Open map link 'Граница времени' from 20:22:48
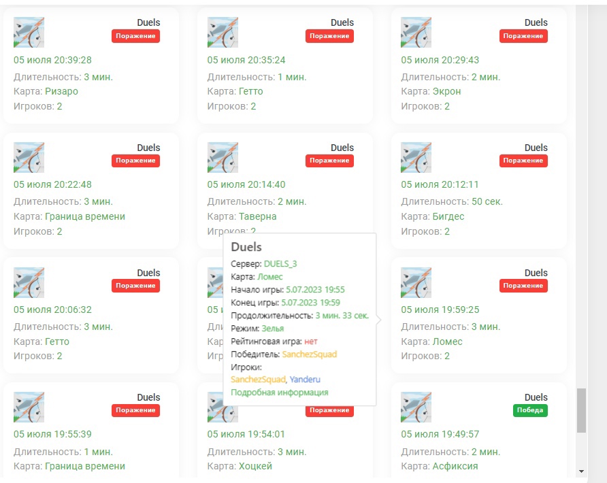The width and height of the screenshot is (607, 483). coord(85,216)
